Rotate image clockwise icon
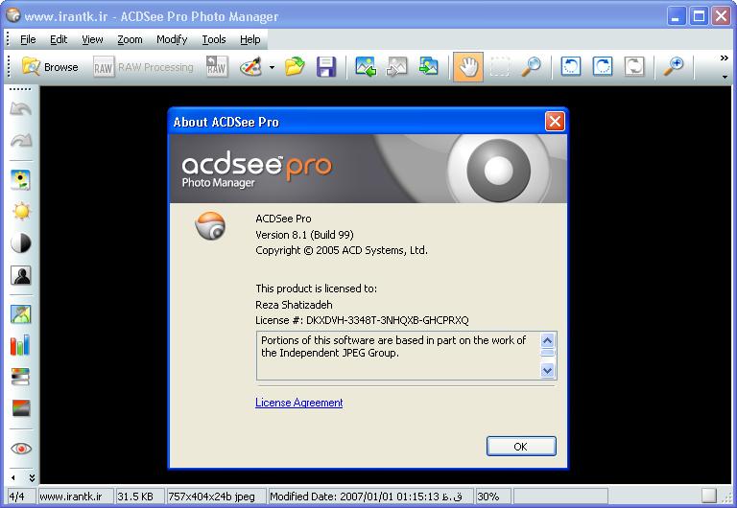737x508 pixels. 602,67
